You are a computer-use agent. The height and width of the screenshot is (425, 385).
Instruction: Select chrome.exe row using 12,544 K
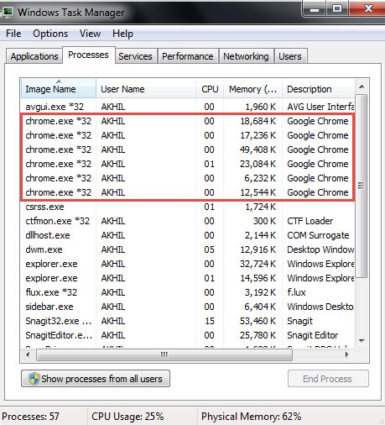click(x=187, y=192)
